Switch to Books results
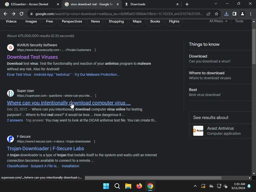This screenshot has height=192, width=256. click(155, 21)
